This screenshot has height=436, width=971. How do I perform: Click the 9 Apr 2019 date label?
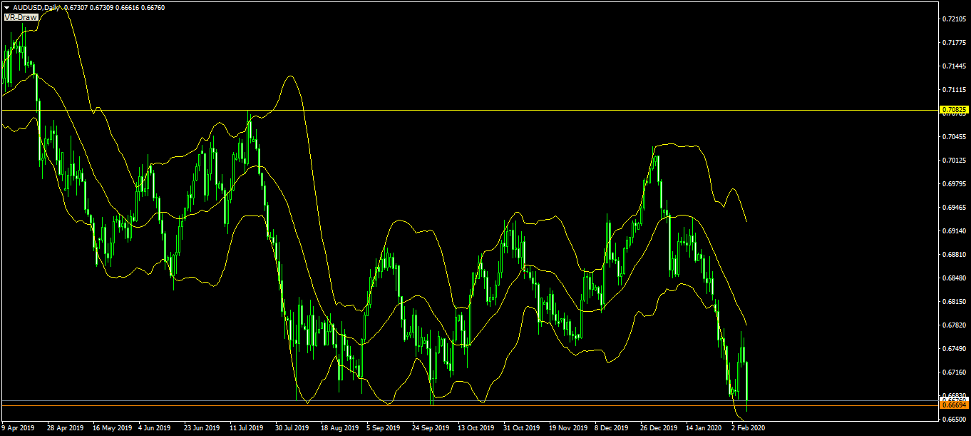coord(18,428)
